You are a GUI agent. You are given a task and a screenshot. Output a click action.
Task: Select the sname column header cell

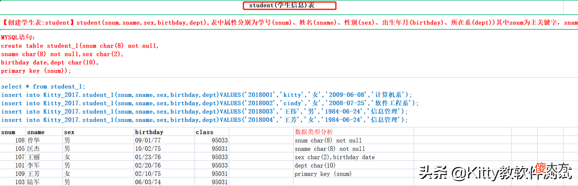[44, 132]
